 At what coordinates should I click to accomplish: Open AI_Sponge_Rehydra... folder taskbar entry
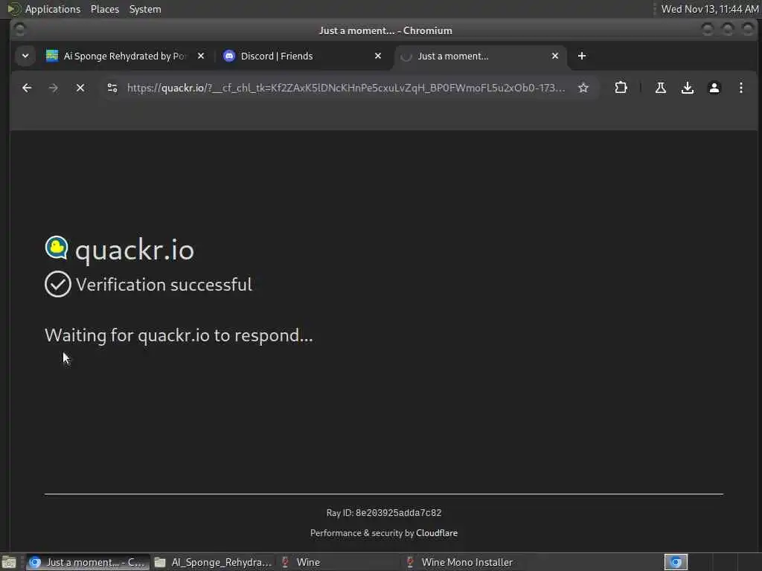click(x=212, y=562)
